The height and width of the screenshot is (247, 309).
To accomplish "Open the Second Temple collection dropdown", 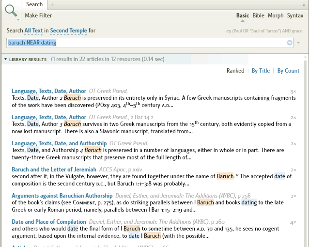I will click(x=68, y=31).
